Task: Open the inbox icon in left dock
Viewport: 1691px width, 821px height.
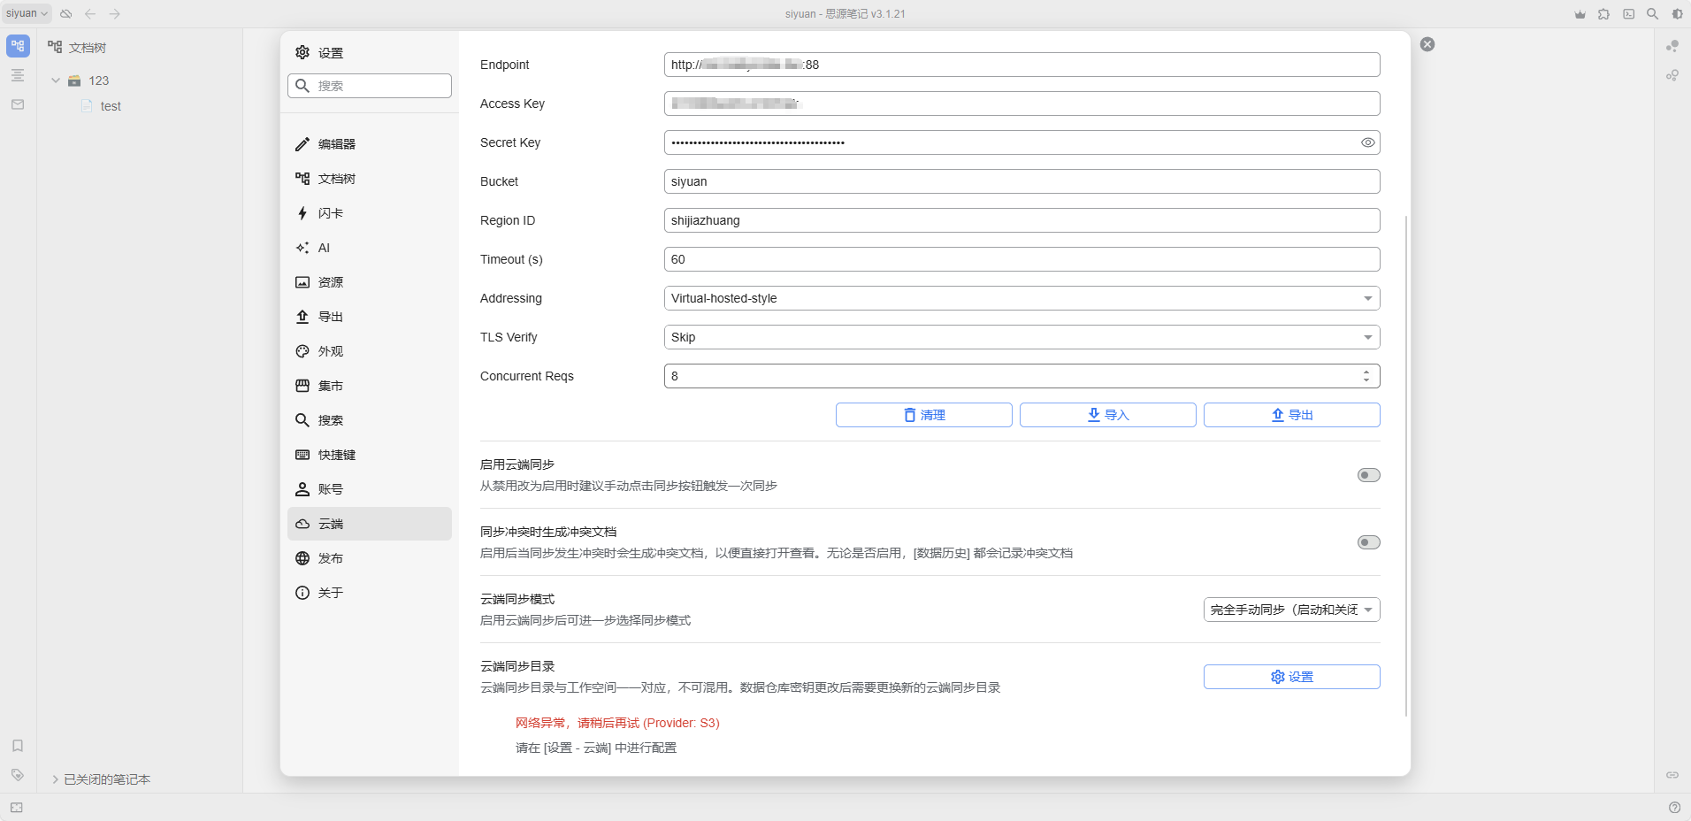Action: [18, 104]
